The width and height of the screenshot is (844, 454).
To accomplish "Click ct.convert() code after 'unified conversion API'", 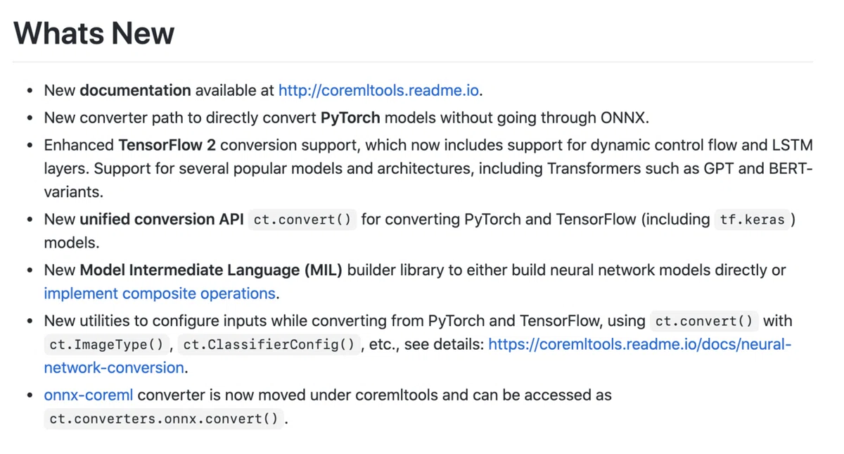I will pyautogui.click(x=302, y=220).
